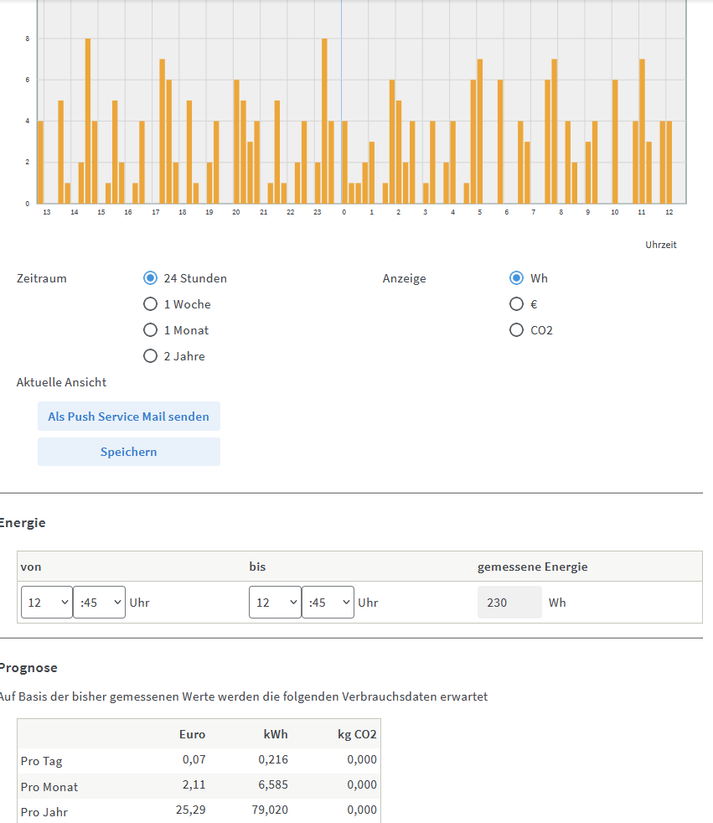Click the Pro Jahr Euro value 25,29
This screenshot has height=823, width=713.
pyautogui.click(x=190, y=810)
